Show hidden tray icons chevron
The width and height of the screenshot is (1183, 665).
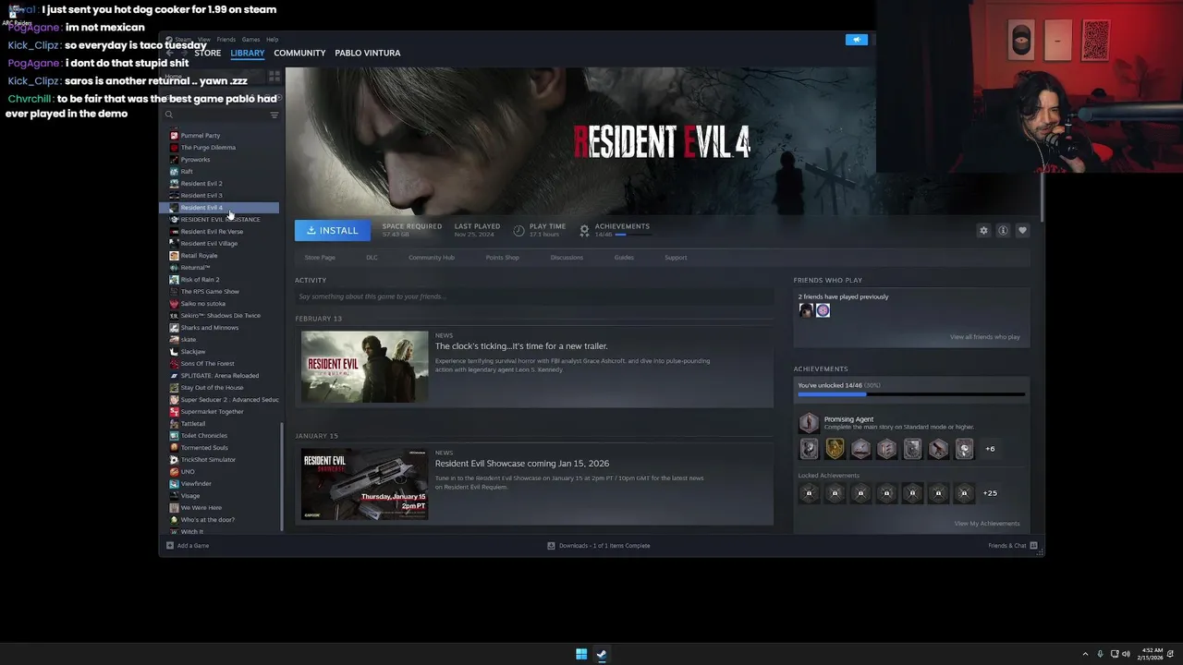[1085, 654]
